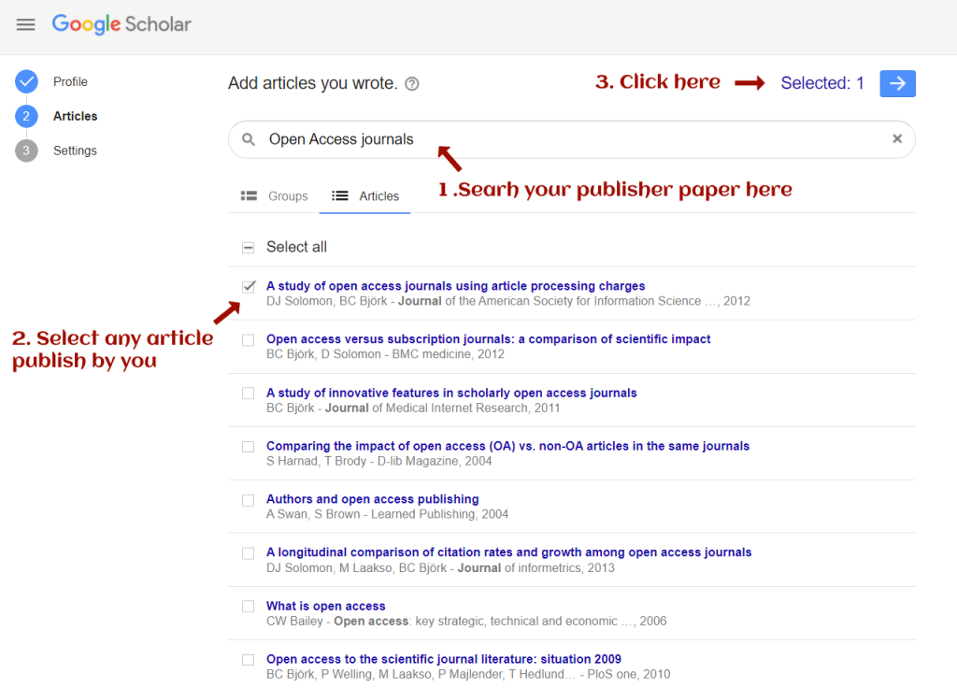957x688 pixels.
Task: Uncheck 'A study of open access journals using article processing charges'
Action: (249, 286)
